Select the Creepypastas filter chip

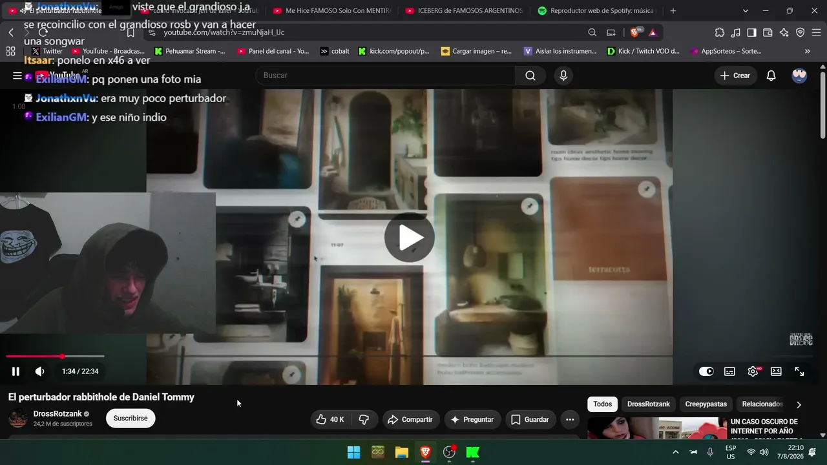point(706,404)
